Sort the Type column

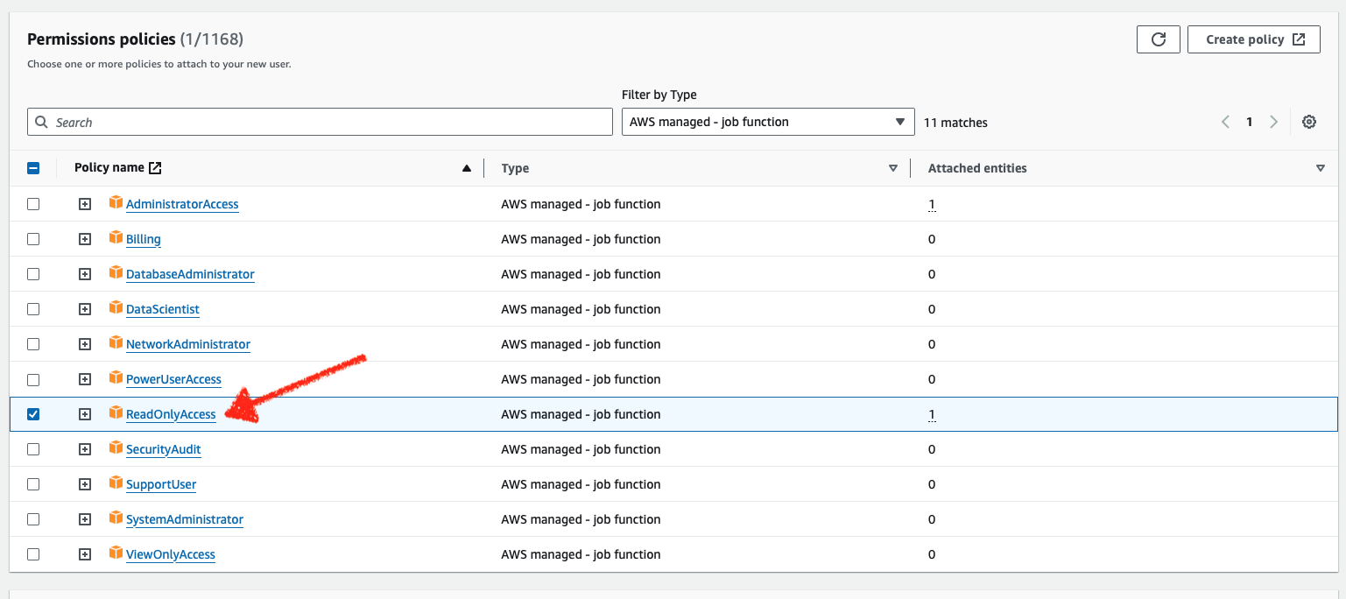click(x=893, y=168)
